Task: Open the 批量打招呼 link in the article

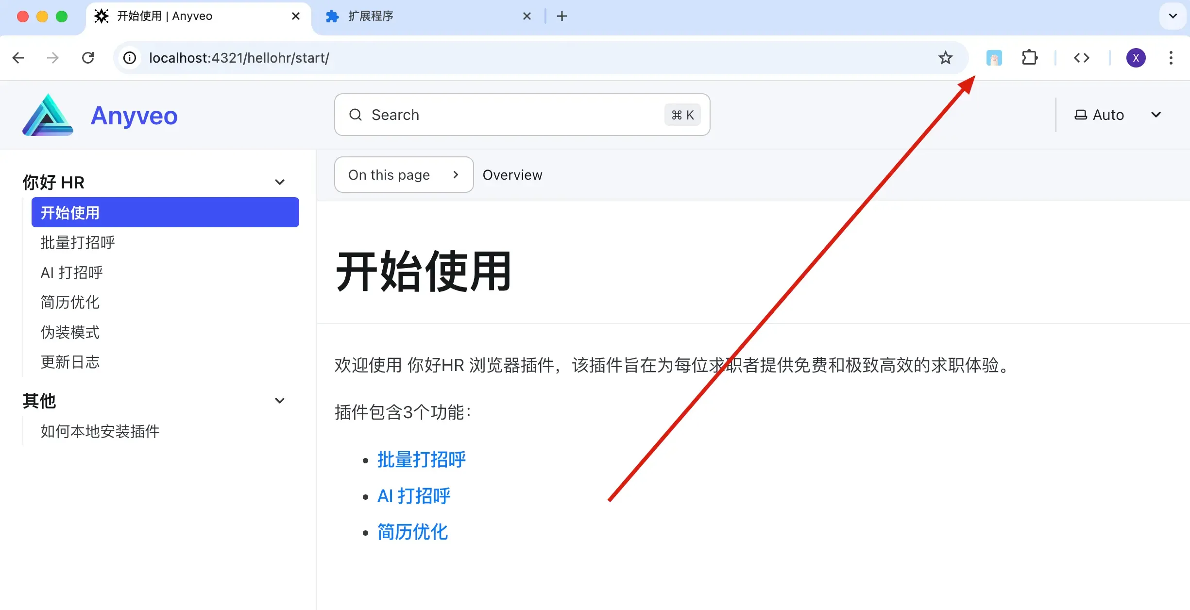Action: point(421,459)
